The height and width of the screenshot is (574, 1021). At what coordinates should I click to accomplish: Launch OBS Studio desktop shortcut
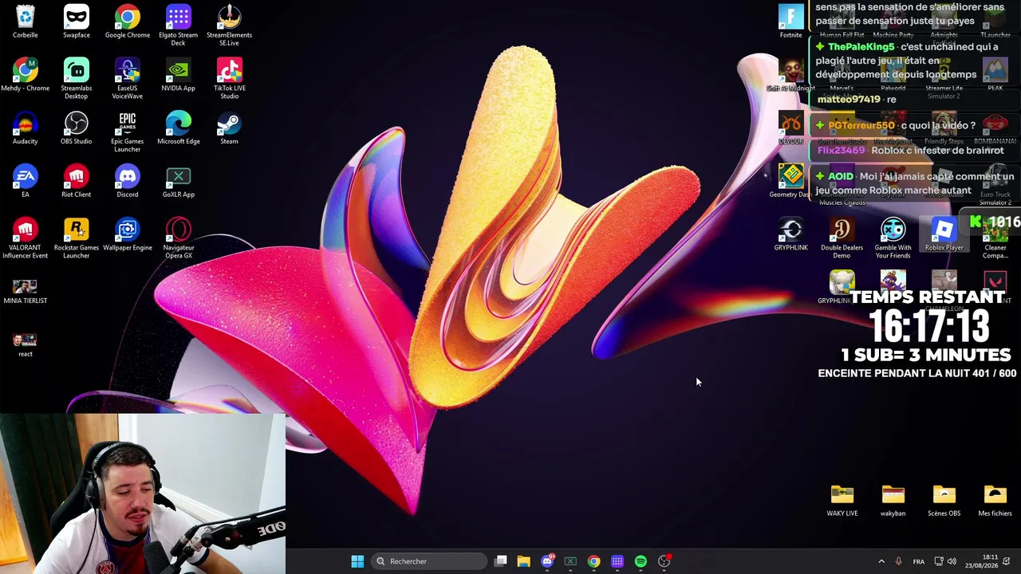pyautogui.click(x=77, y=128)
